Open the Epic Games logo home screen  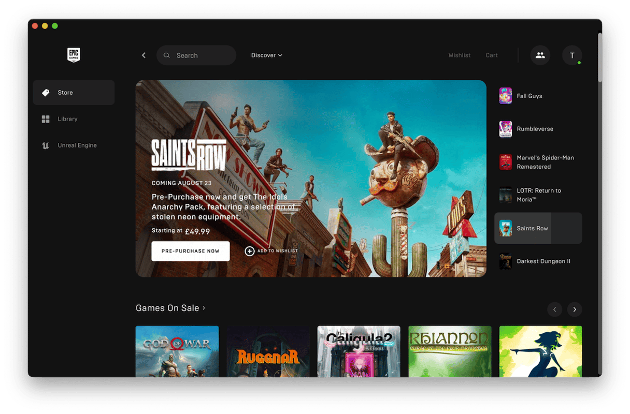pos(74,55)
